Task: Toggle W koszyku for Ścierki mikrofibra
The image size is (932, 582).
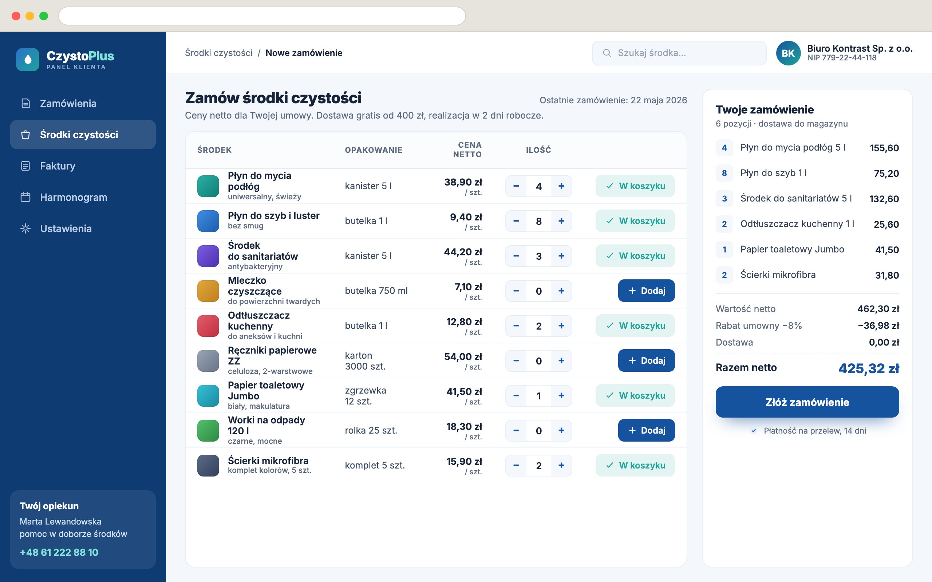Action: (x=635, y=465)
